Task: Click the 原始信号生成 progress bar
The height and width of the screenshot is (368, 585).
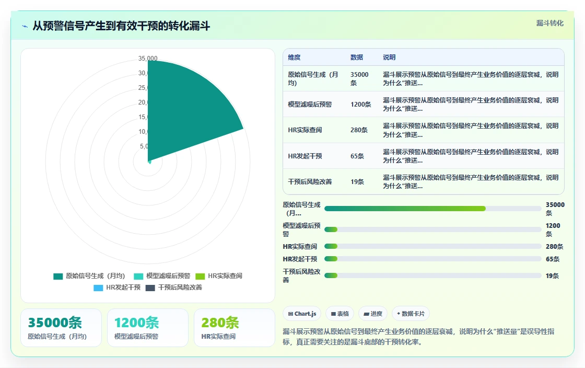Action: click(433, 209)
